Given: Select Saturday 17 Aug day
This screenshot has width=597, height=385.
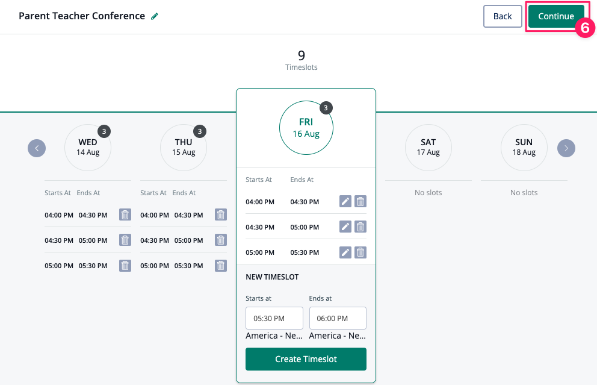Looking at the screenshot, I should click(428, 148).
